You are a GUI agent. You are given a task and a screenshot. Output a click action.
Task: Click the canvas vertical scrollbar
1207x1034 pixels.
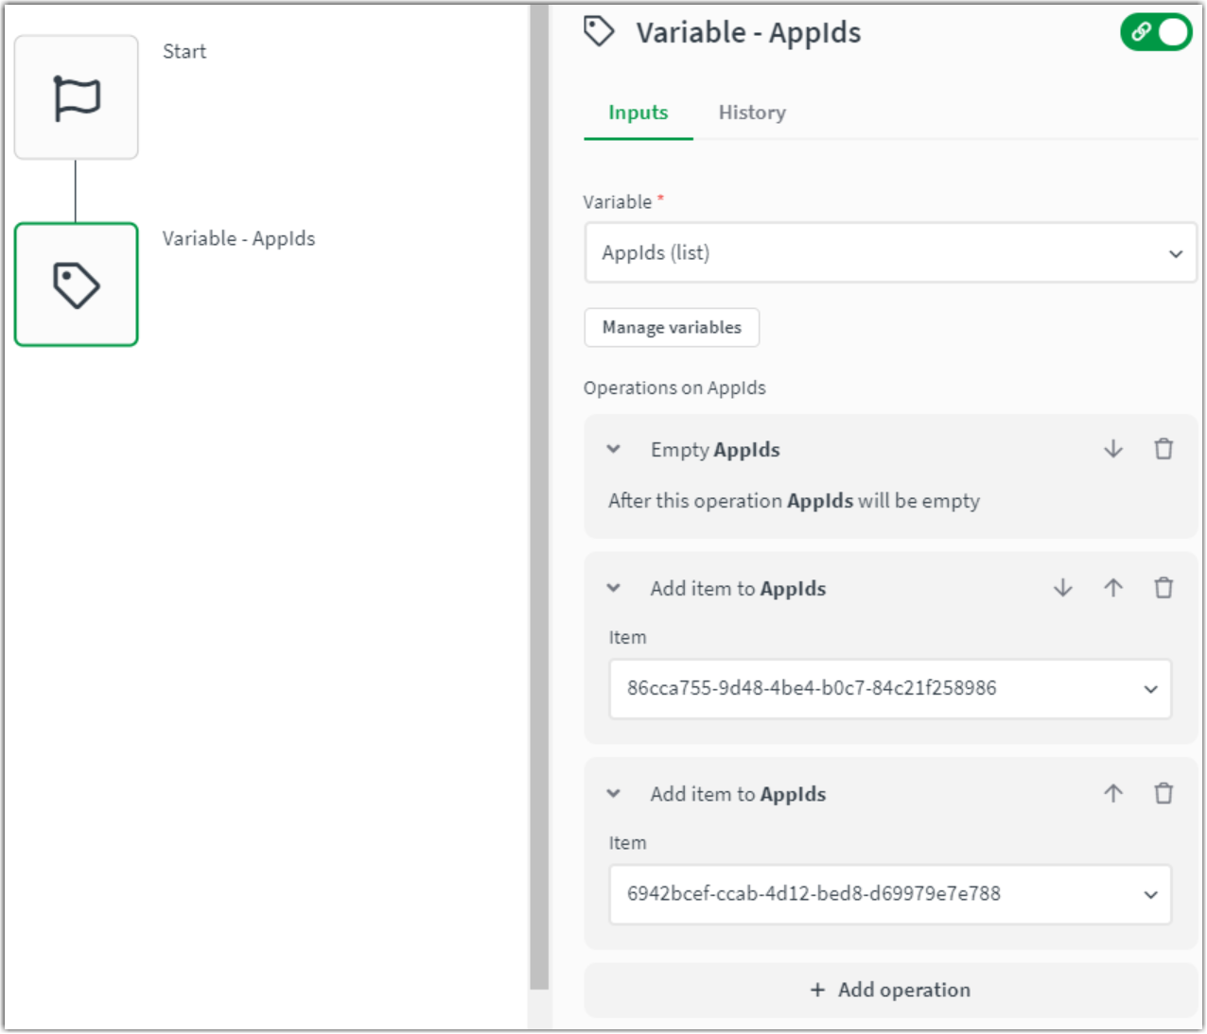click(539, 499)
